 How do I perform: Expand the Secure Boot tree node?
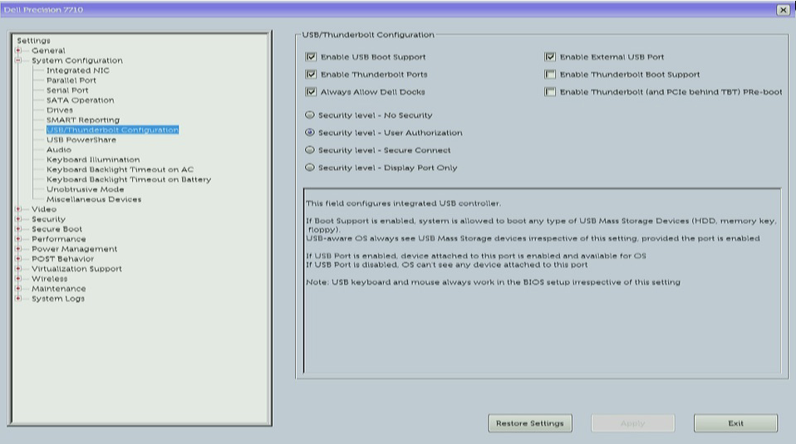click(x=17, y=228)
